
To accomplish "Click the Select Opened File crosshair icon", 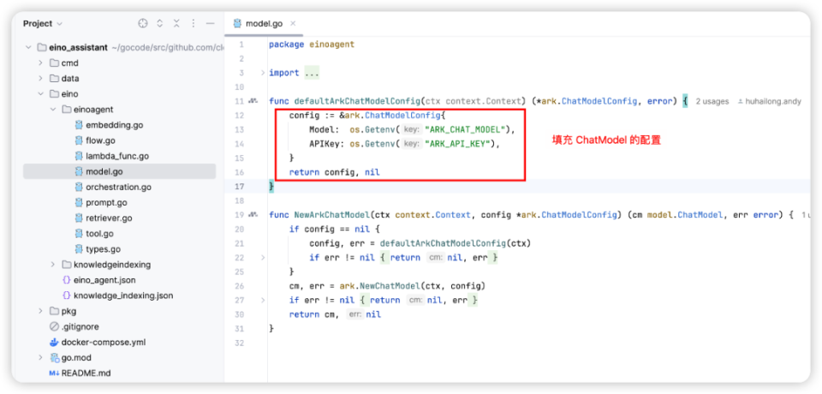I will click(143, 23).
